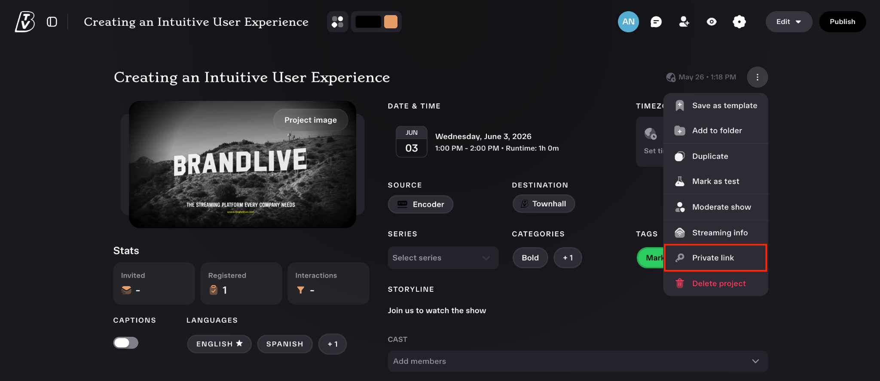Click the Brandlive project thumbnail image
Image resolution: width=880 pixels, height=381 pixels.
242,164
